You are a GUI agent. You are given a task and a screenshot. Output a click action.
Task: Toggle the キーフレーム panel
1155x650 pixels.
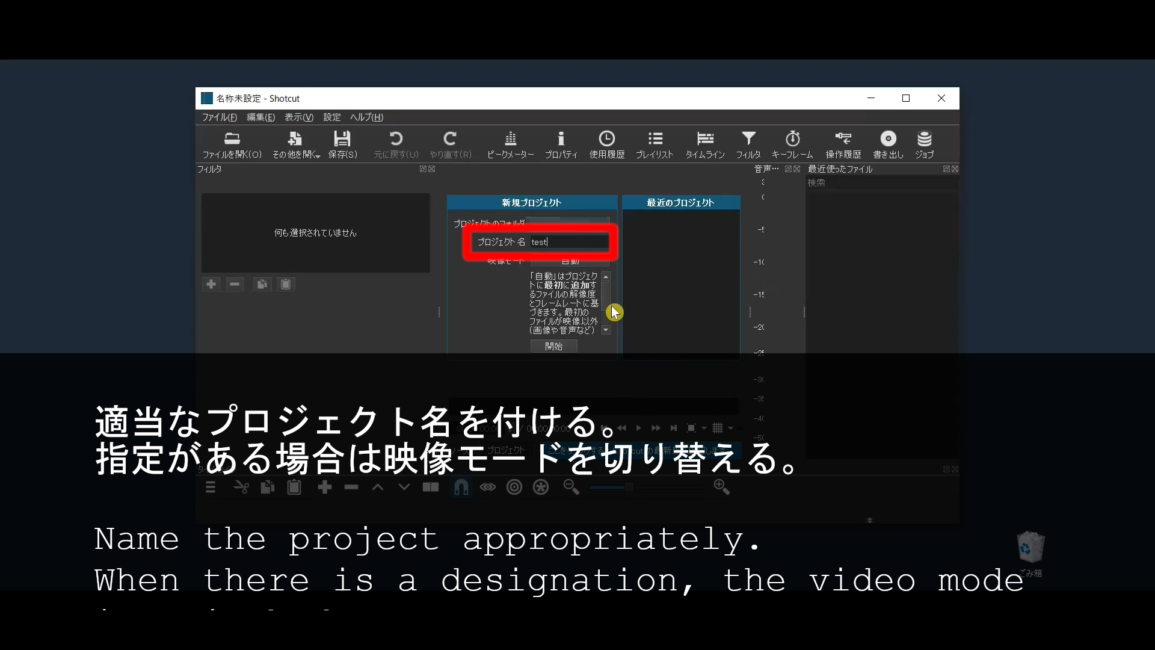792,145
